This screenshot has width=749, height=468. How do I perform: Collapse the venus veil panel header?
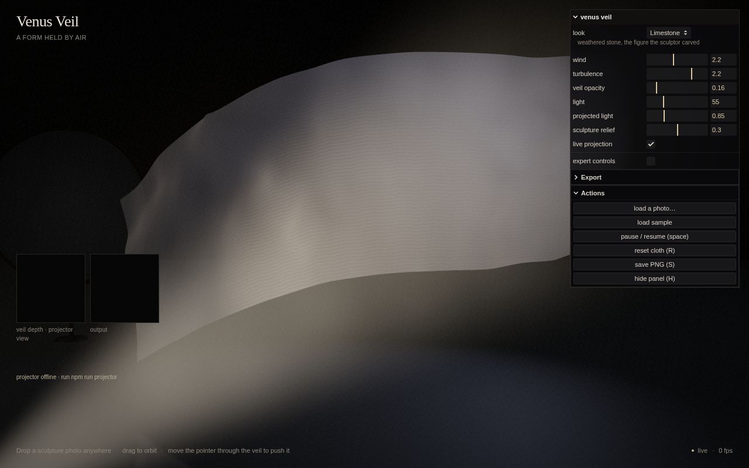coord(655,17)
